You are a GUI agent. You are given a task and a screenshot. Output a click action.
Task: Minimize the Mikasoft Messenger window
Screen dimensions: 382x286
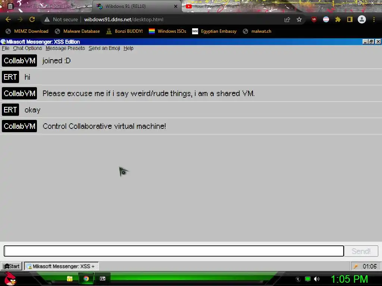tap(365, 42)
